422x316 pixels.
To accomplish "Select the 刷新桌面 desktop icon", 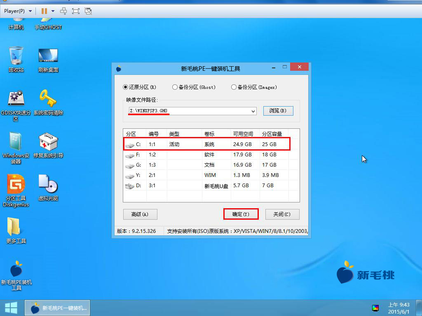I will pos(48,60).
